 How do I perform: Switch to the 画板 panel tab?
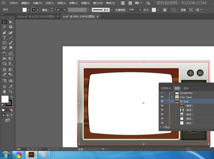[186, 88]
